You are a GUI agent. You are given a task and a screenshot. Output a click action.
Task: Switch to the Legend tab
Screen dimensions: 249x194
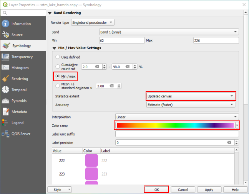18,123
